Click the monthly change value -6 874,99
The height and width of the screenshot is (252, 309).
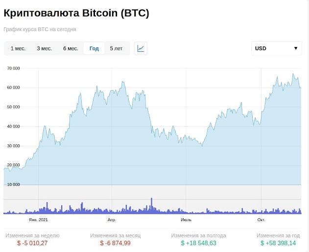tap(115, 243)
